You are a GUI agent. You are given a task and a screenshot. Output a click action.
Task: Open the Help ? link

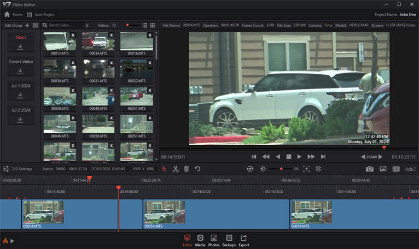click(x=410, y=169)
